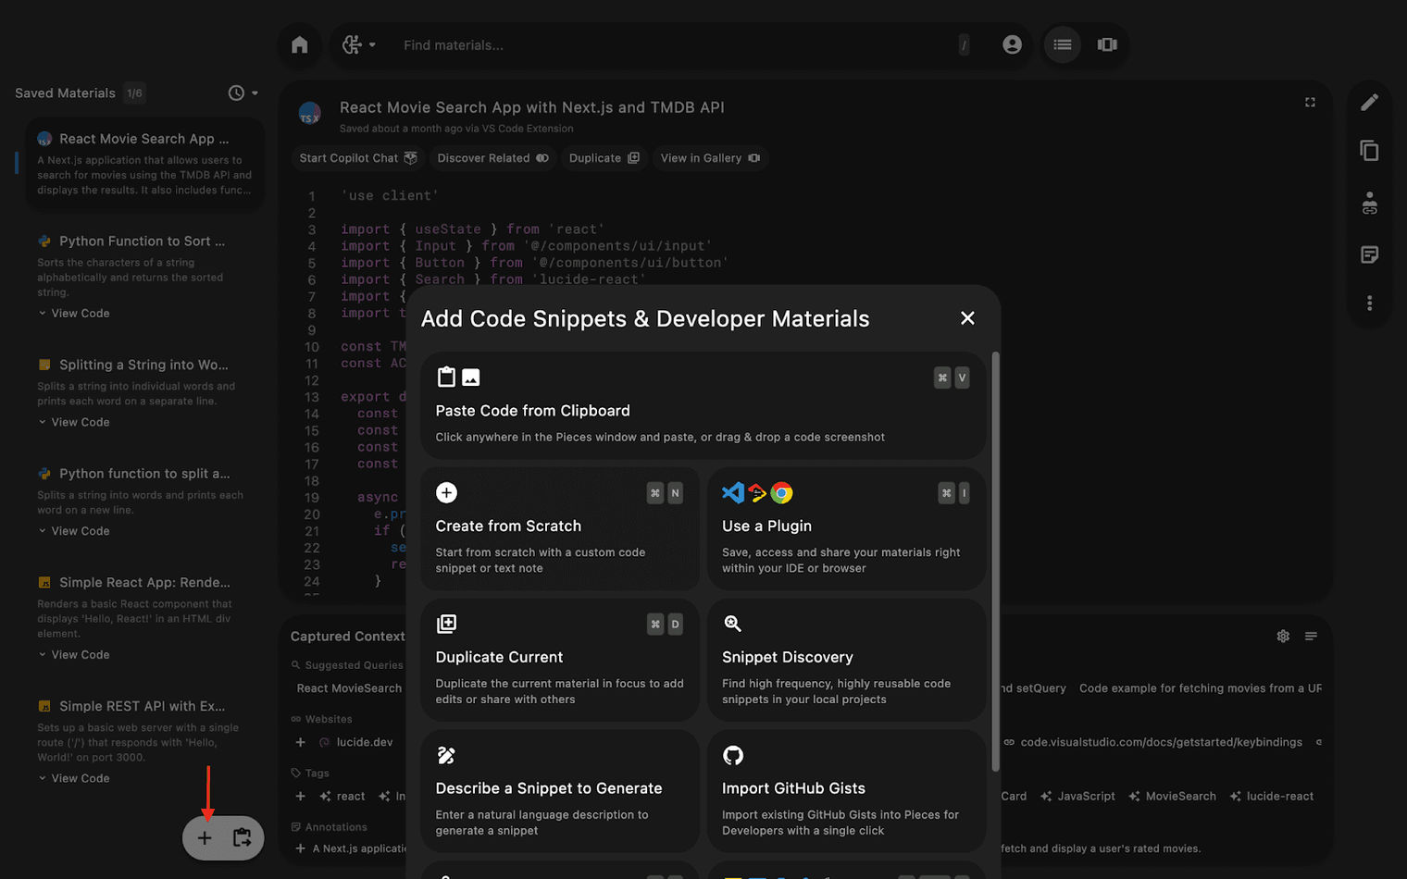Add annotation with plus icon
This screenshot has width=1407, height=879.
(x=300, y=848)
